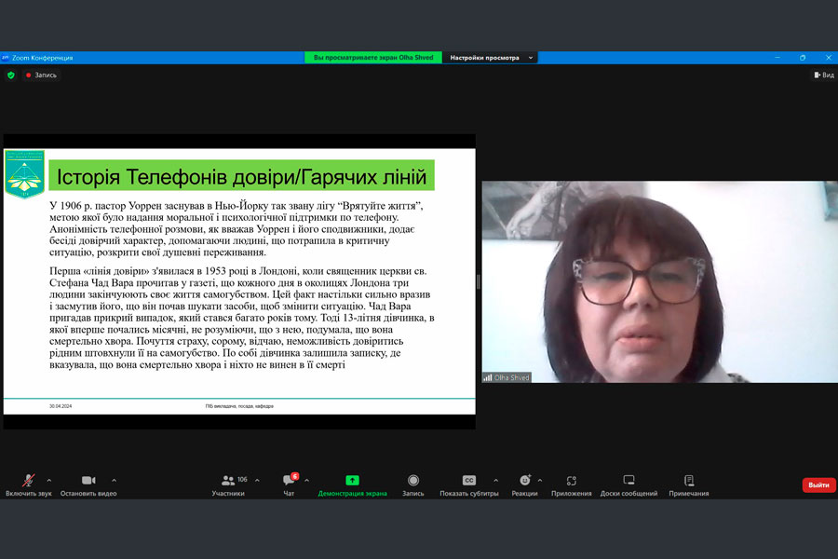Stop video using Остановить видео camera icon
Viewport: 838px width, 559px height.
tap(88, 485)
